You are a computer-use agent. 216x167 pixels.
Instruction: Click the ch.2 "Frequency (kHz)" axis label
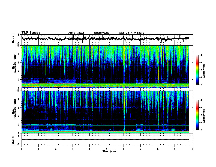15,109
